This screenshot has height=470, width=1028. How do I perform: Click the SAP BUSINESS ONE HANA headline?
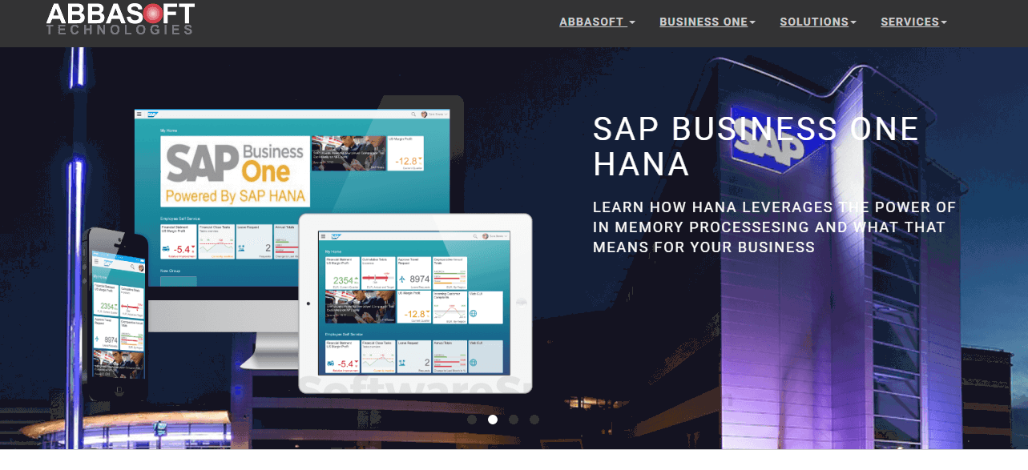(x=756, y=146)
